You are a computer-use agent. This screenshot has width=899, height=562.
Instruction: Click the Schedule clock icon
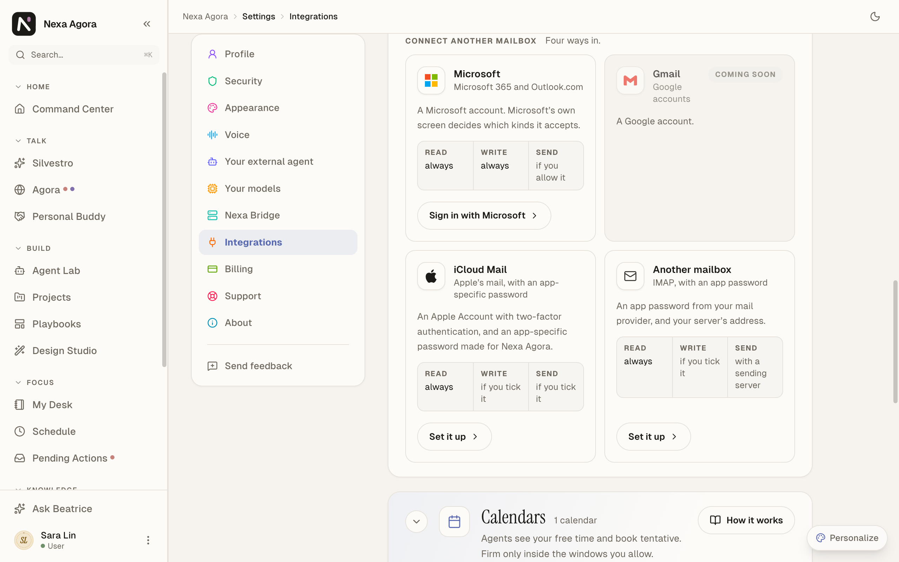pos(20,431)
